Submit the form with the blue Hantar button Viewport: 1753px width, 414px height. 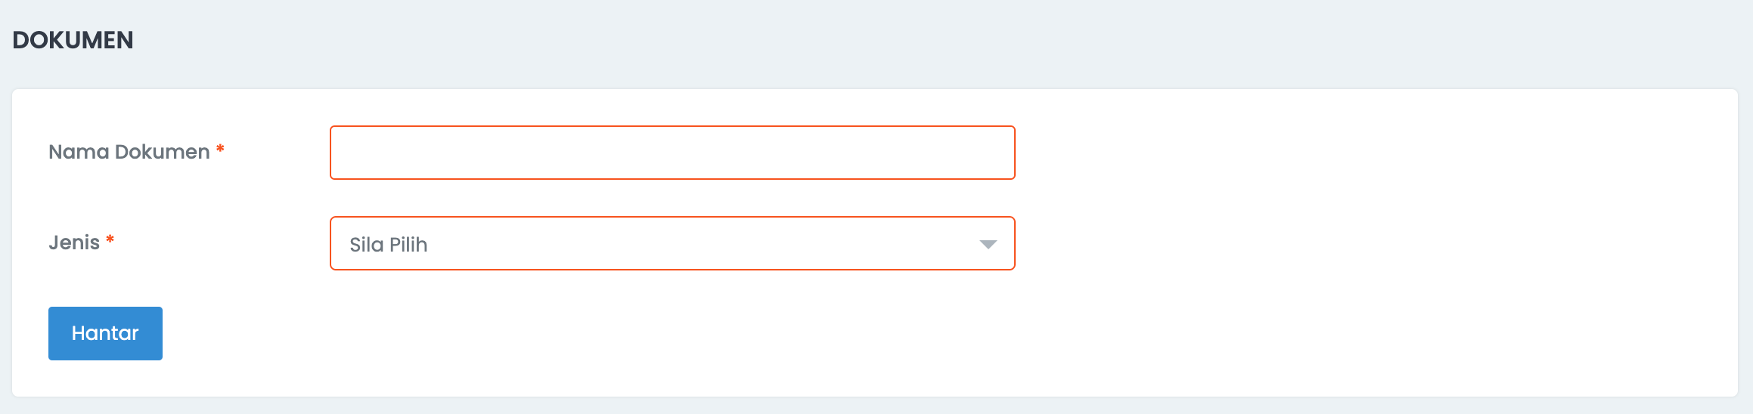pyautogui.click(x=105, y=333)
